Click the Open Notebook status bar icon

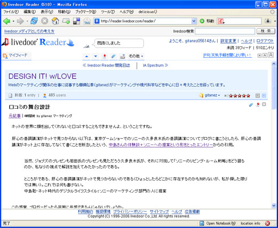point(202,223)
